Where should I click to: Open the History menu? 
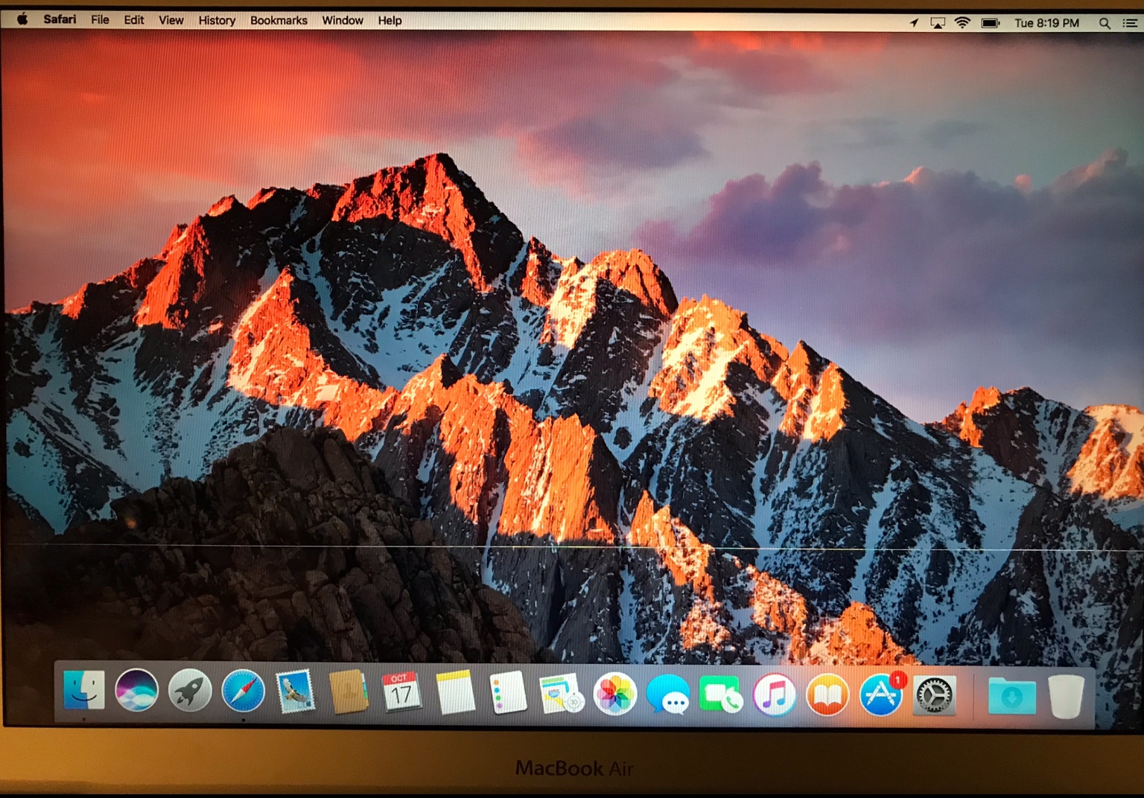[217, 20]
